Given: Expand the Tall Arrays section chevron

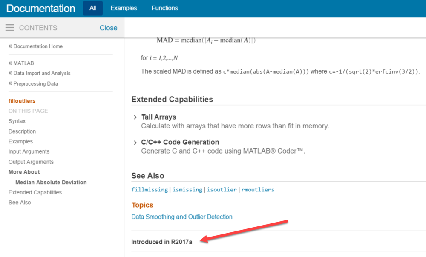Looking at the screenshot, I should 135,117.
